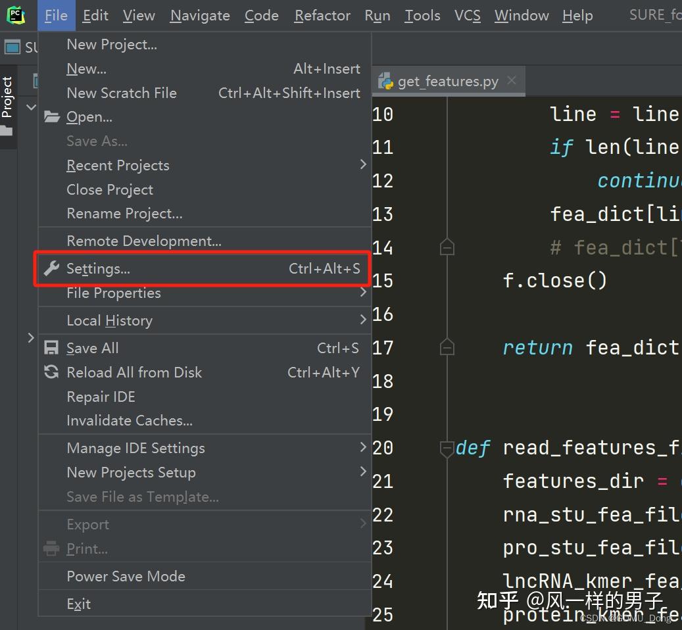Click the Reload All from Disk icon
682x630 pixels.
point(51,372)
